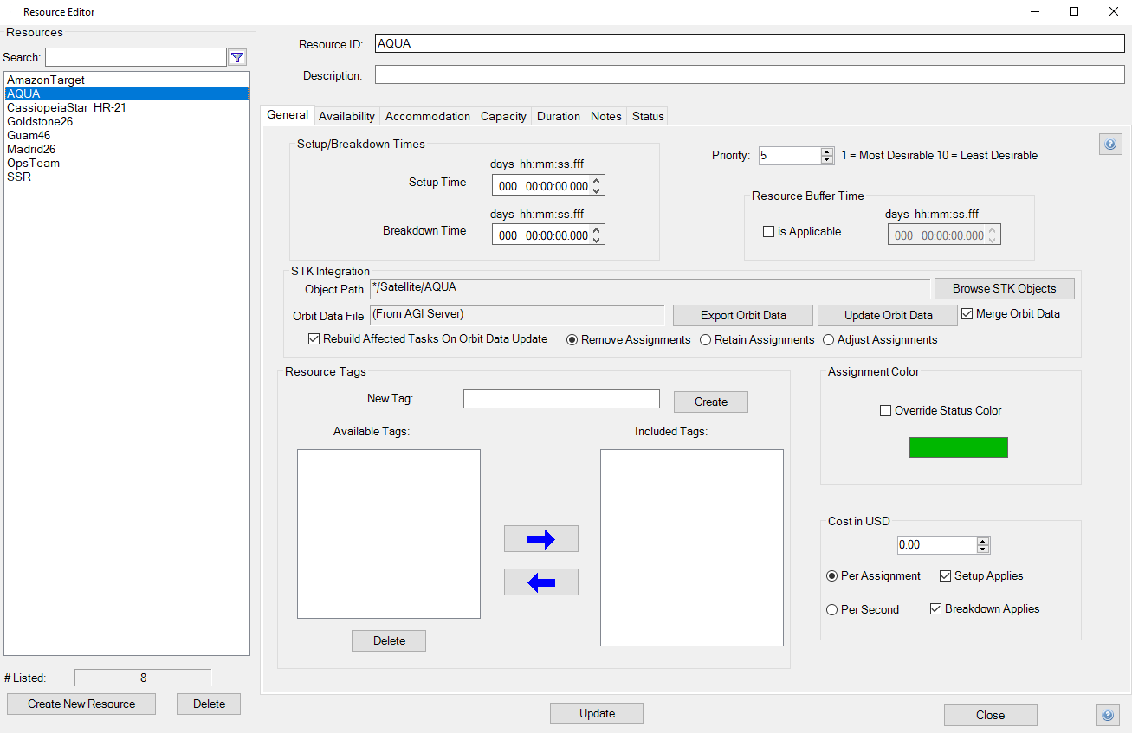Uncheck Merge Orbit Data
The height and width of the screenshot is (733, 1132).
pos(967,314)
